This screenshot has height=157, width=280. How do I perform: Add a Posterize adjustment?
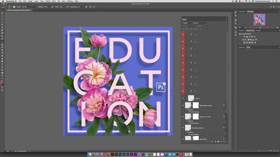click(247, 43)
